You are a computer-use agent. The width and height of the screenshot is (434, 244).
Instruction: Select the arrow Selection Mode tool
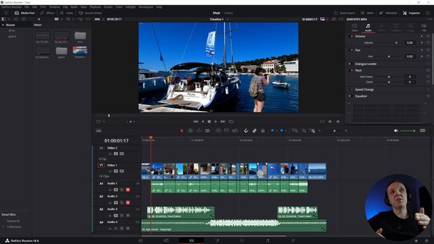point(182,131)
